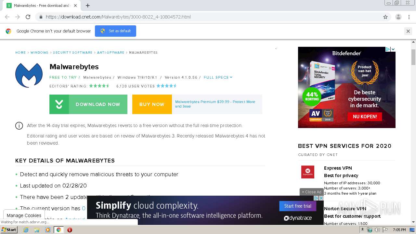The height and width of the screenshot is (234, 416).
Task: Click DOWNLOAD NOW button
Action: click(x=88, y=104)
